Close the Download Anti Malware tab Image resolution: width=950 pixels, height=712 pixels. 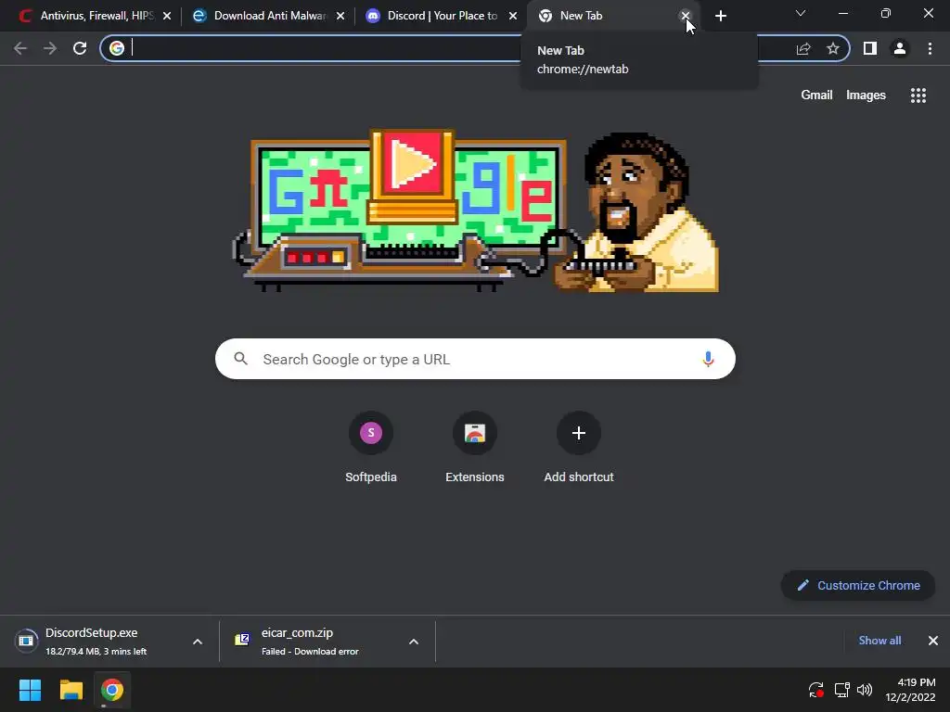[x=340, y=16]
